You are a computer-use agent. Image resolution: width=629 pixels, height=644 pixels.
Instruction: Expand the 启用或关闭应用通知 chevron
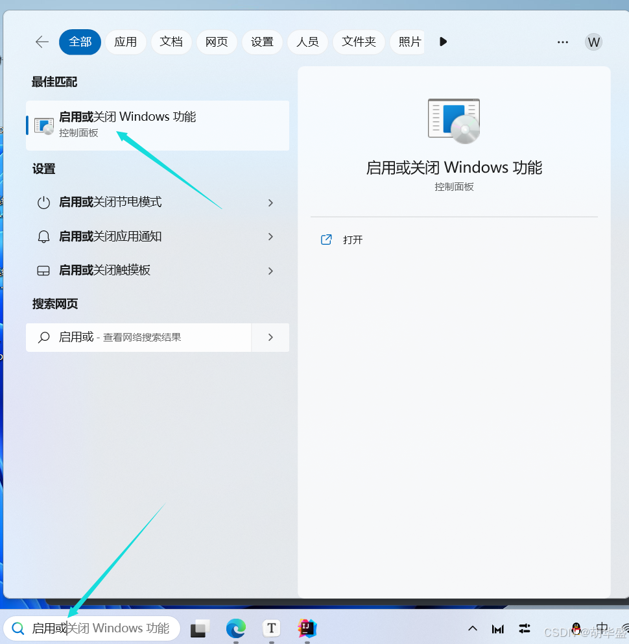[270, 236]
